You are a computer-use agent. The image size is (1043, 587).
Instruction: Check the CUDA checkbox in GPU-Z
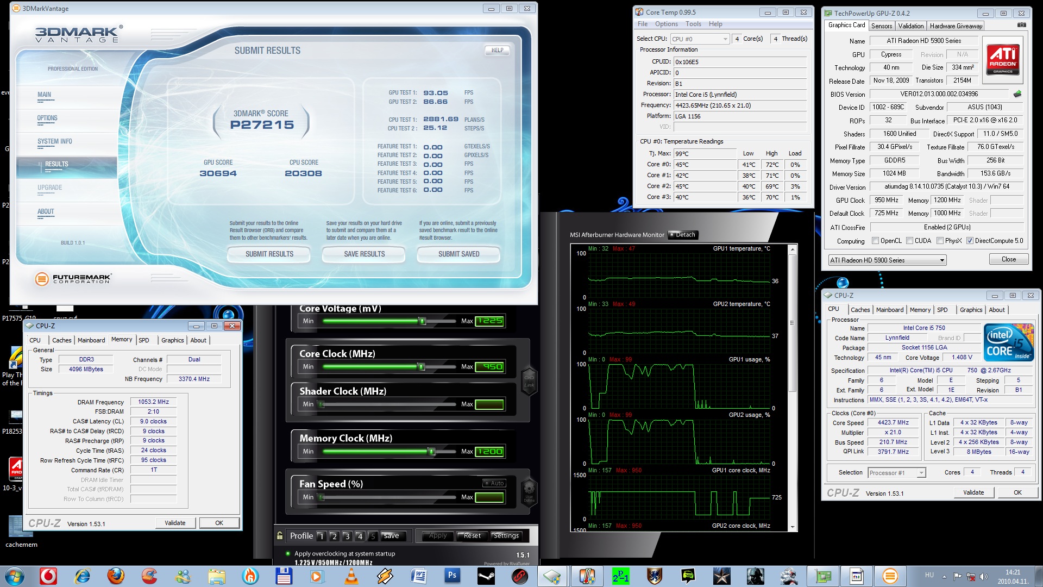(x=909, y=241)
